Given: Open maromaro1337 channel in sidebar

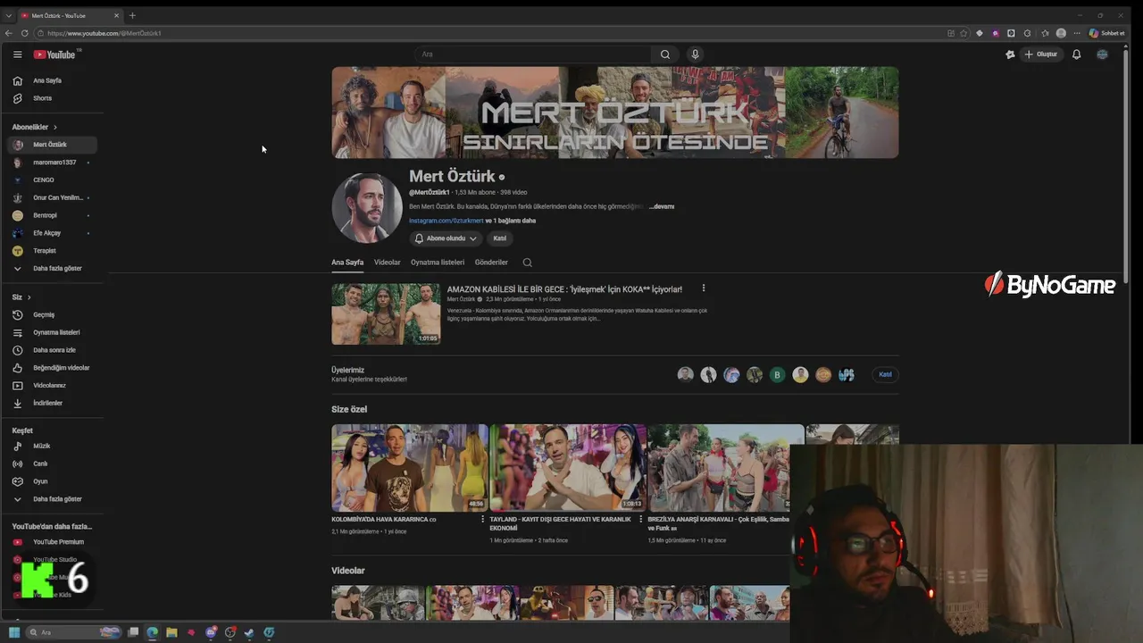Looking at the screenshot, I should pos(54,163).
